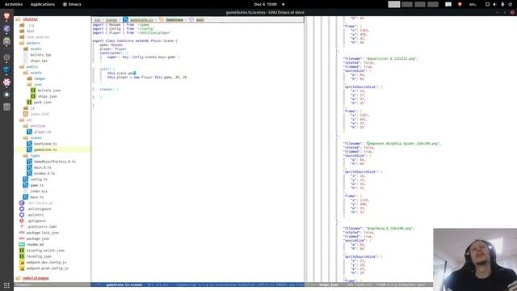Collapse the types folder
Viewport: 517px width, 291px height.
coord(26,156)
